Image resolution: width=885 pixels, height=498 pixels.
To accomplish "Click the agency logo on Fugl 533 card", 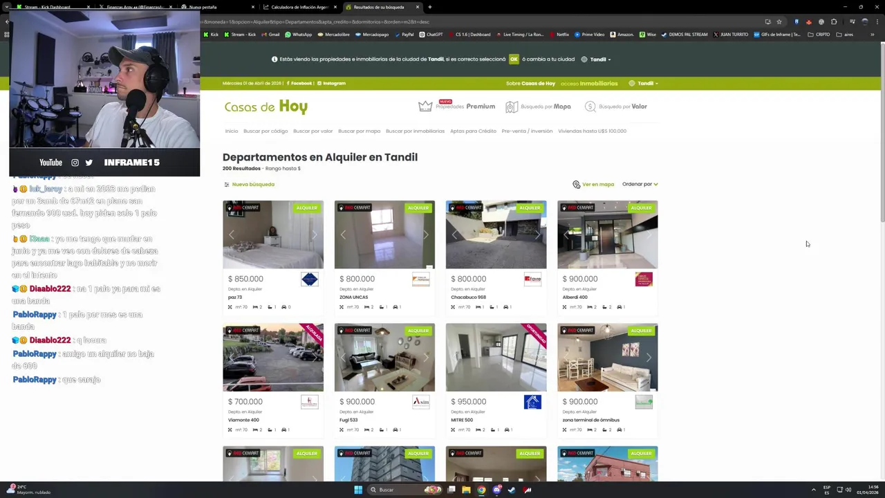I will tap(420, 402).
